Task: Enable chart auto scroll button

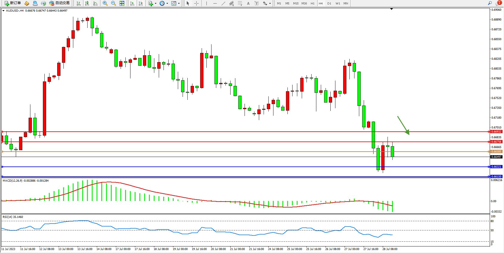Action: pos(132,3)
